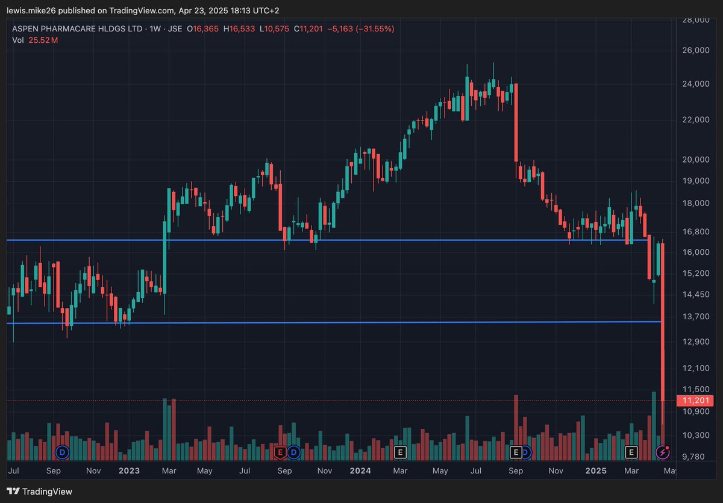Click the 2025 label on the time axis
This screenshot has height=503, width=723.
(x=596, y=470)
